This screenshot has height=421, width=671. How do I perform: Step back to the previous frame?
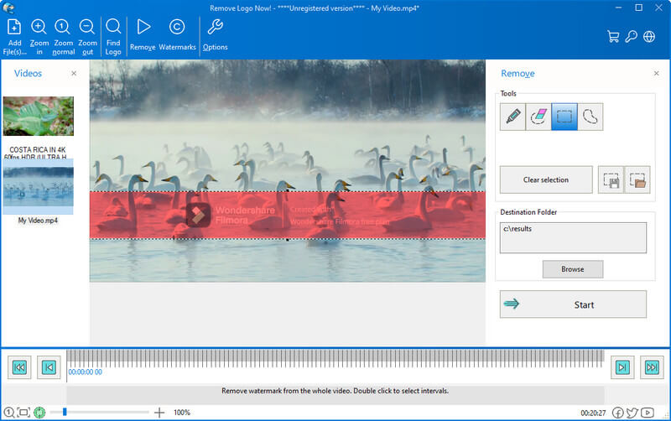tap(49, 366)
